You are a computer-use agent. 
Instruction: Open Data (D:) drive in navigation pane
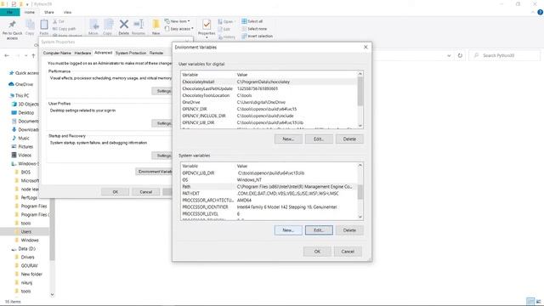24,249
